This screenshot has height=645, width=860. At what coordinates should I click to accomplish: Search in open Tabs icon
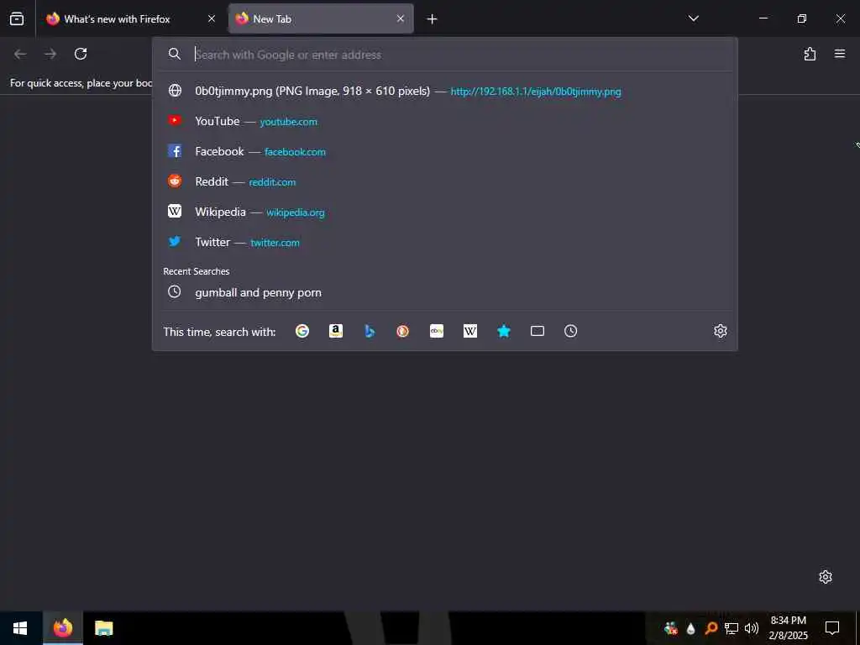click(x=537, y=331)
